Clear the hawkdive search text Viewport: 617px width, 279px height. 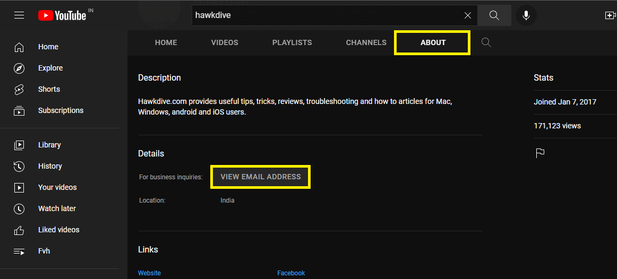pos(467,15)
